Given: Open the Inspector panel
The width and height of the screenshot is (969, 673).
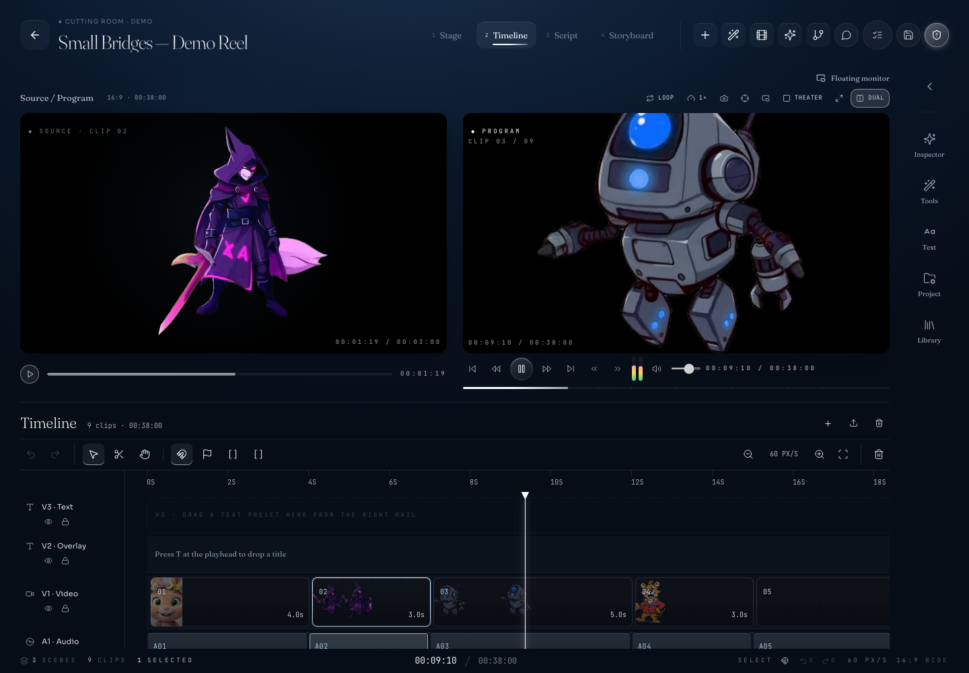Looking at the screenshot, I should coord(929,145).
